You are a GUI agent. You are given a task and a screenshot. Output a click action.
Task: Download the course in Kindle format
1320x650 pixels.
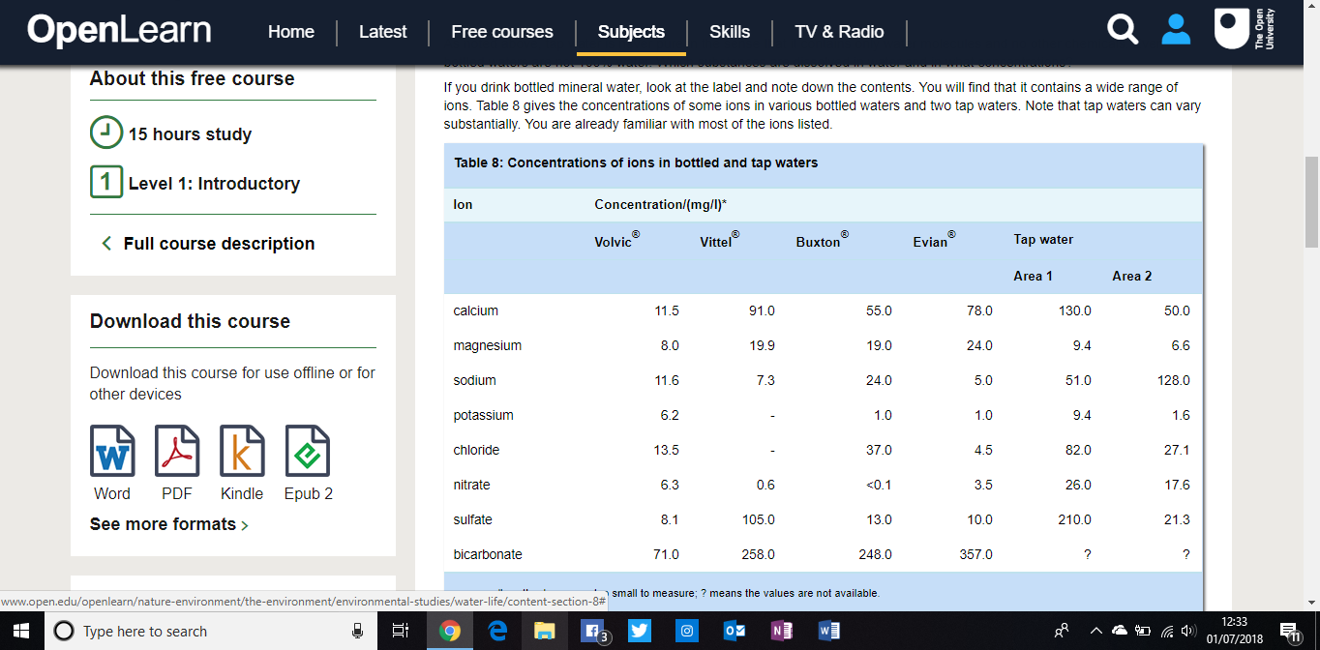coord(242,451)
